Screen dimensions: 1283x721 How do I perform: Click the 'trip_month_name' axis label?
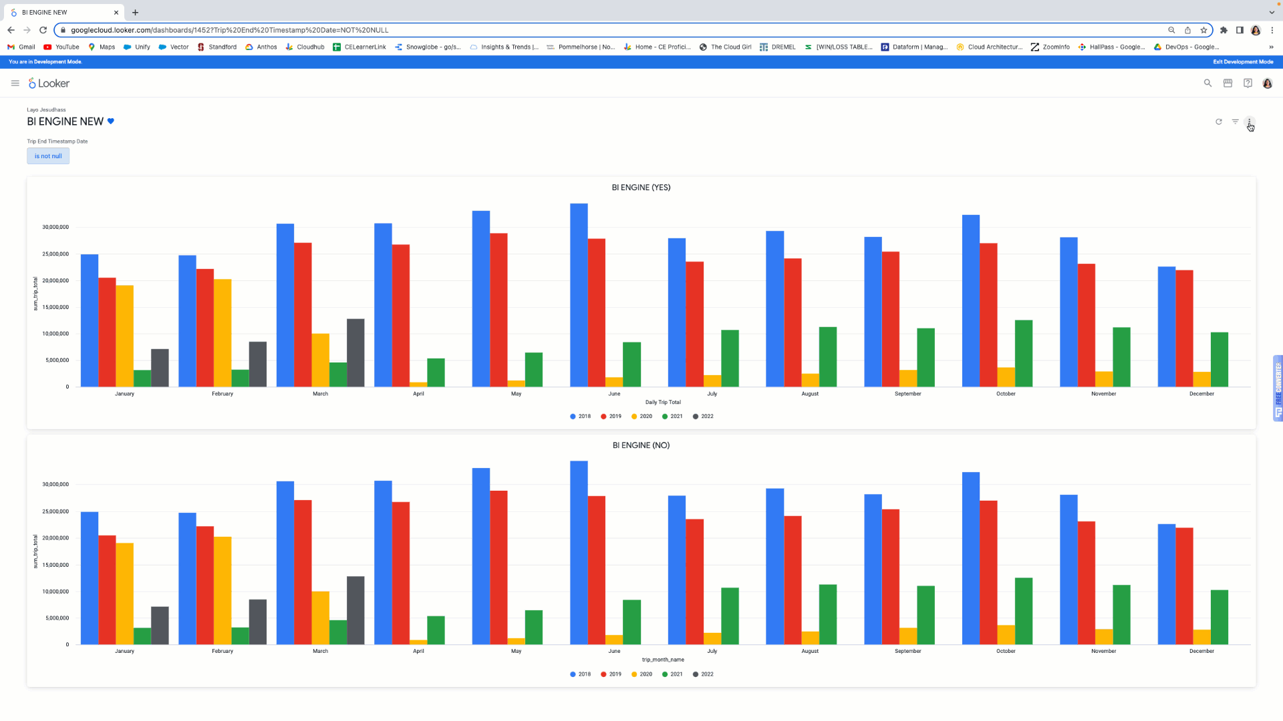663,660
